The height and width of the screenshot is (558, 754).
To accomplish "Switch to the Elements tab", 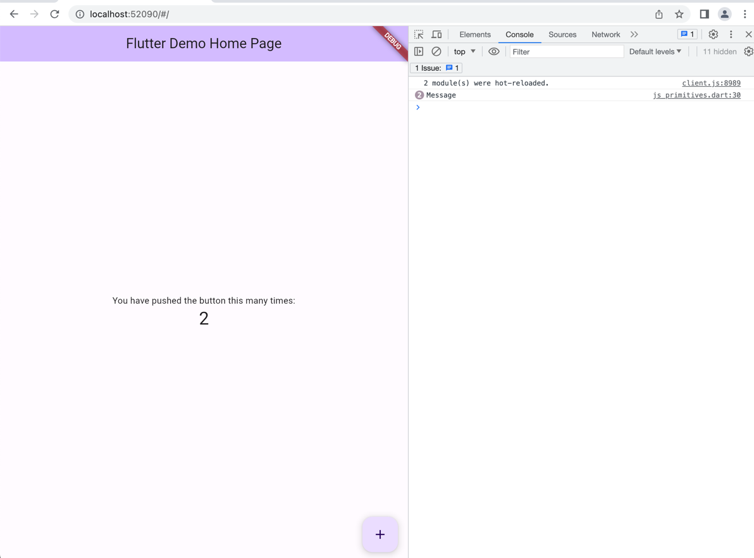I will coord(474,35).
